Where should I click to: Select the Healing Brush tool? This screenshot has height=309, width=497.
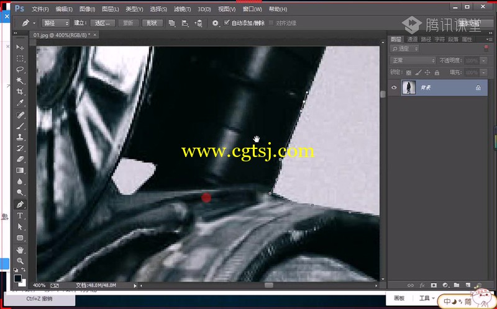click(x=20, y=115)
